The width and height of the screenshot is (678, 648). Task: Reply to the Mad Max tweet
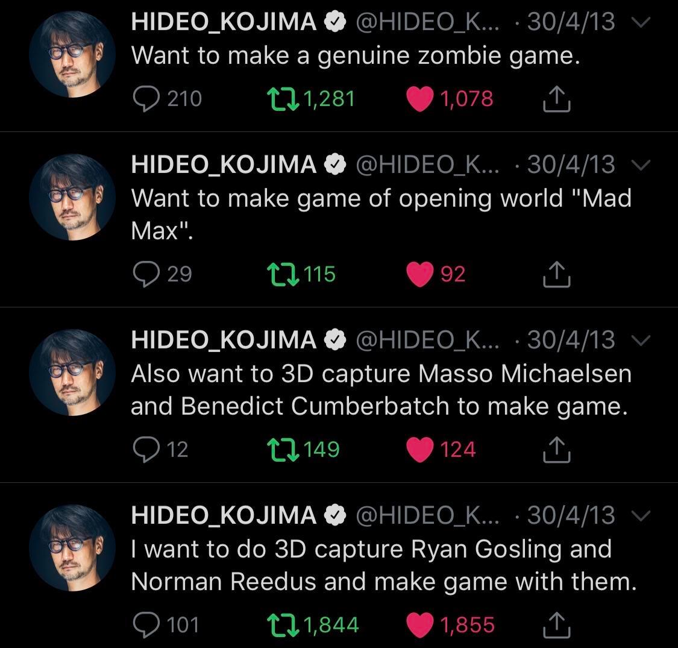pos(146,274)
